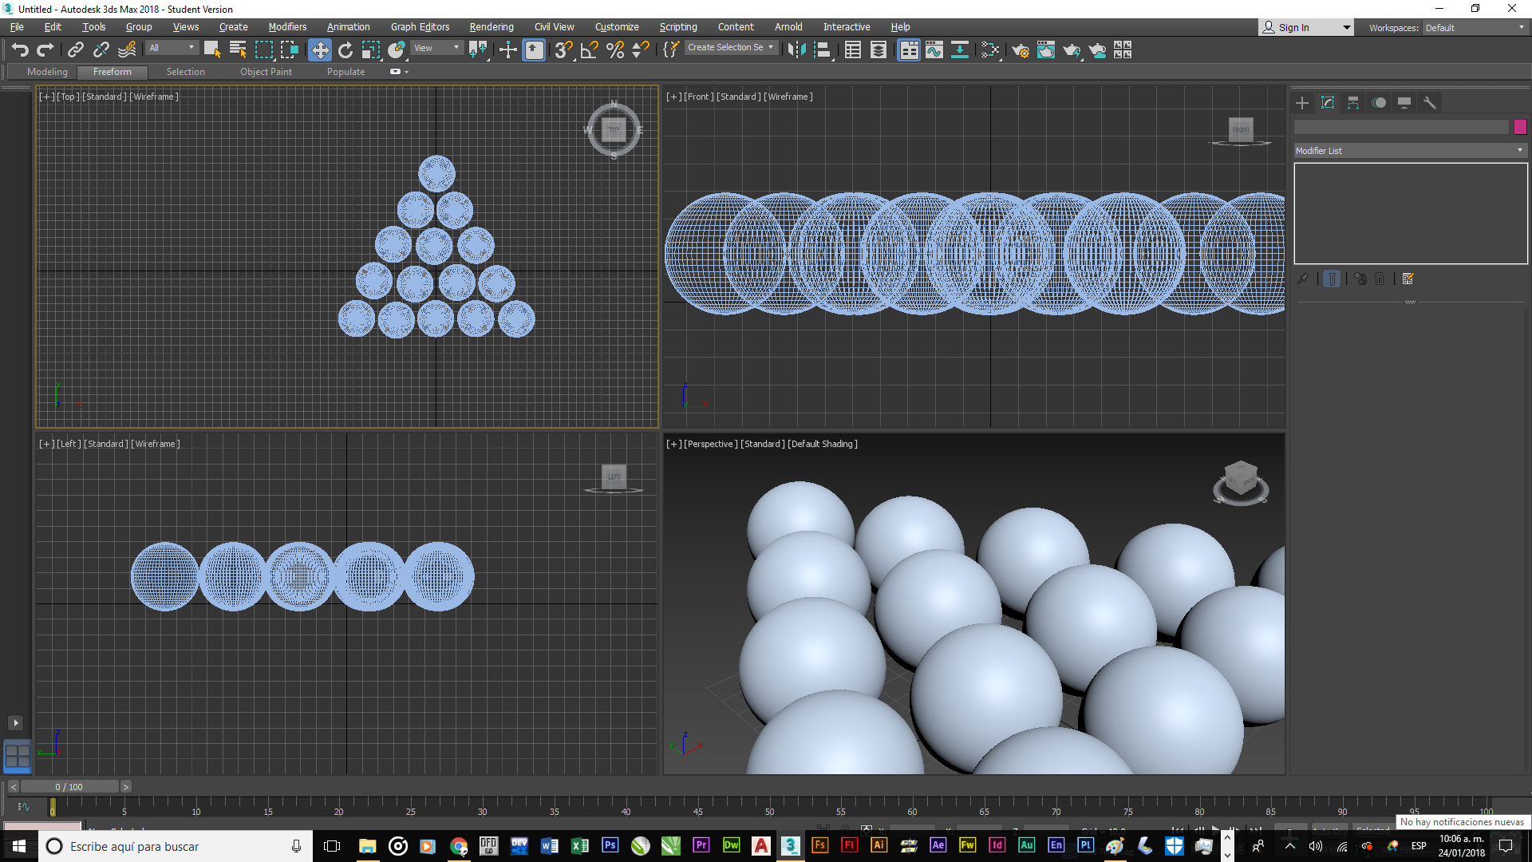
Task: Click the Unlink Selection tool
Action: (x=101, y=49)
